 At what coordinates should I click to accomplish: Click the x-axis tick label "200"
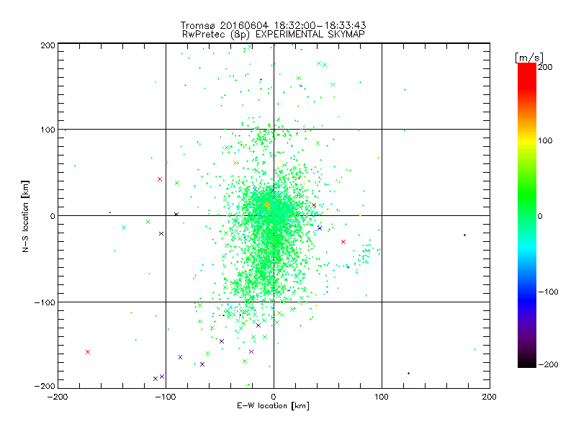pyautogui.click(x=490, y=397)
